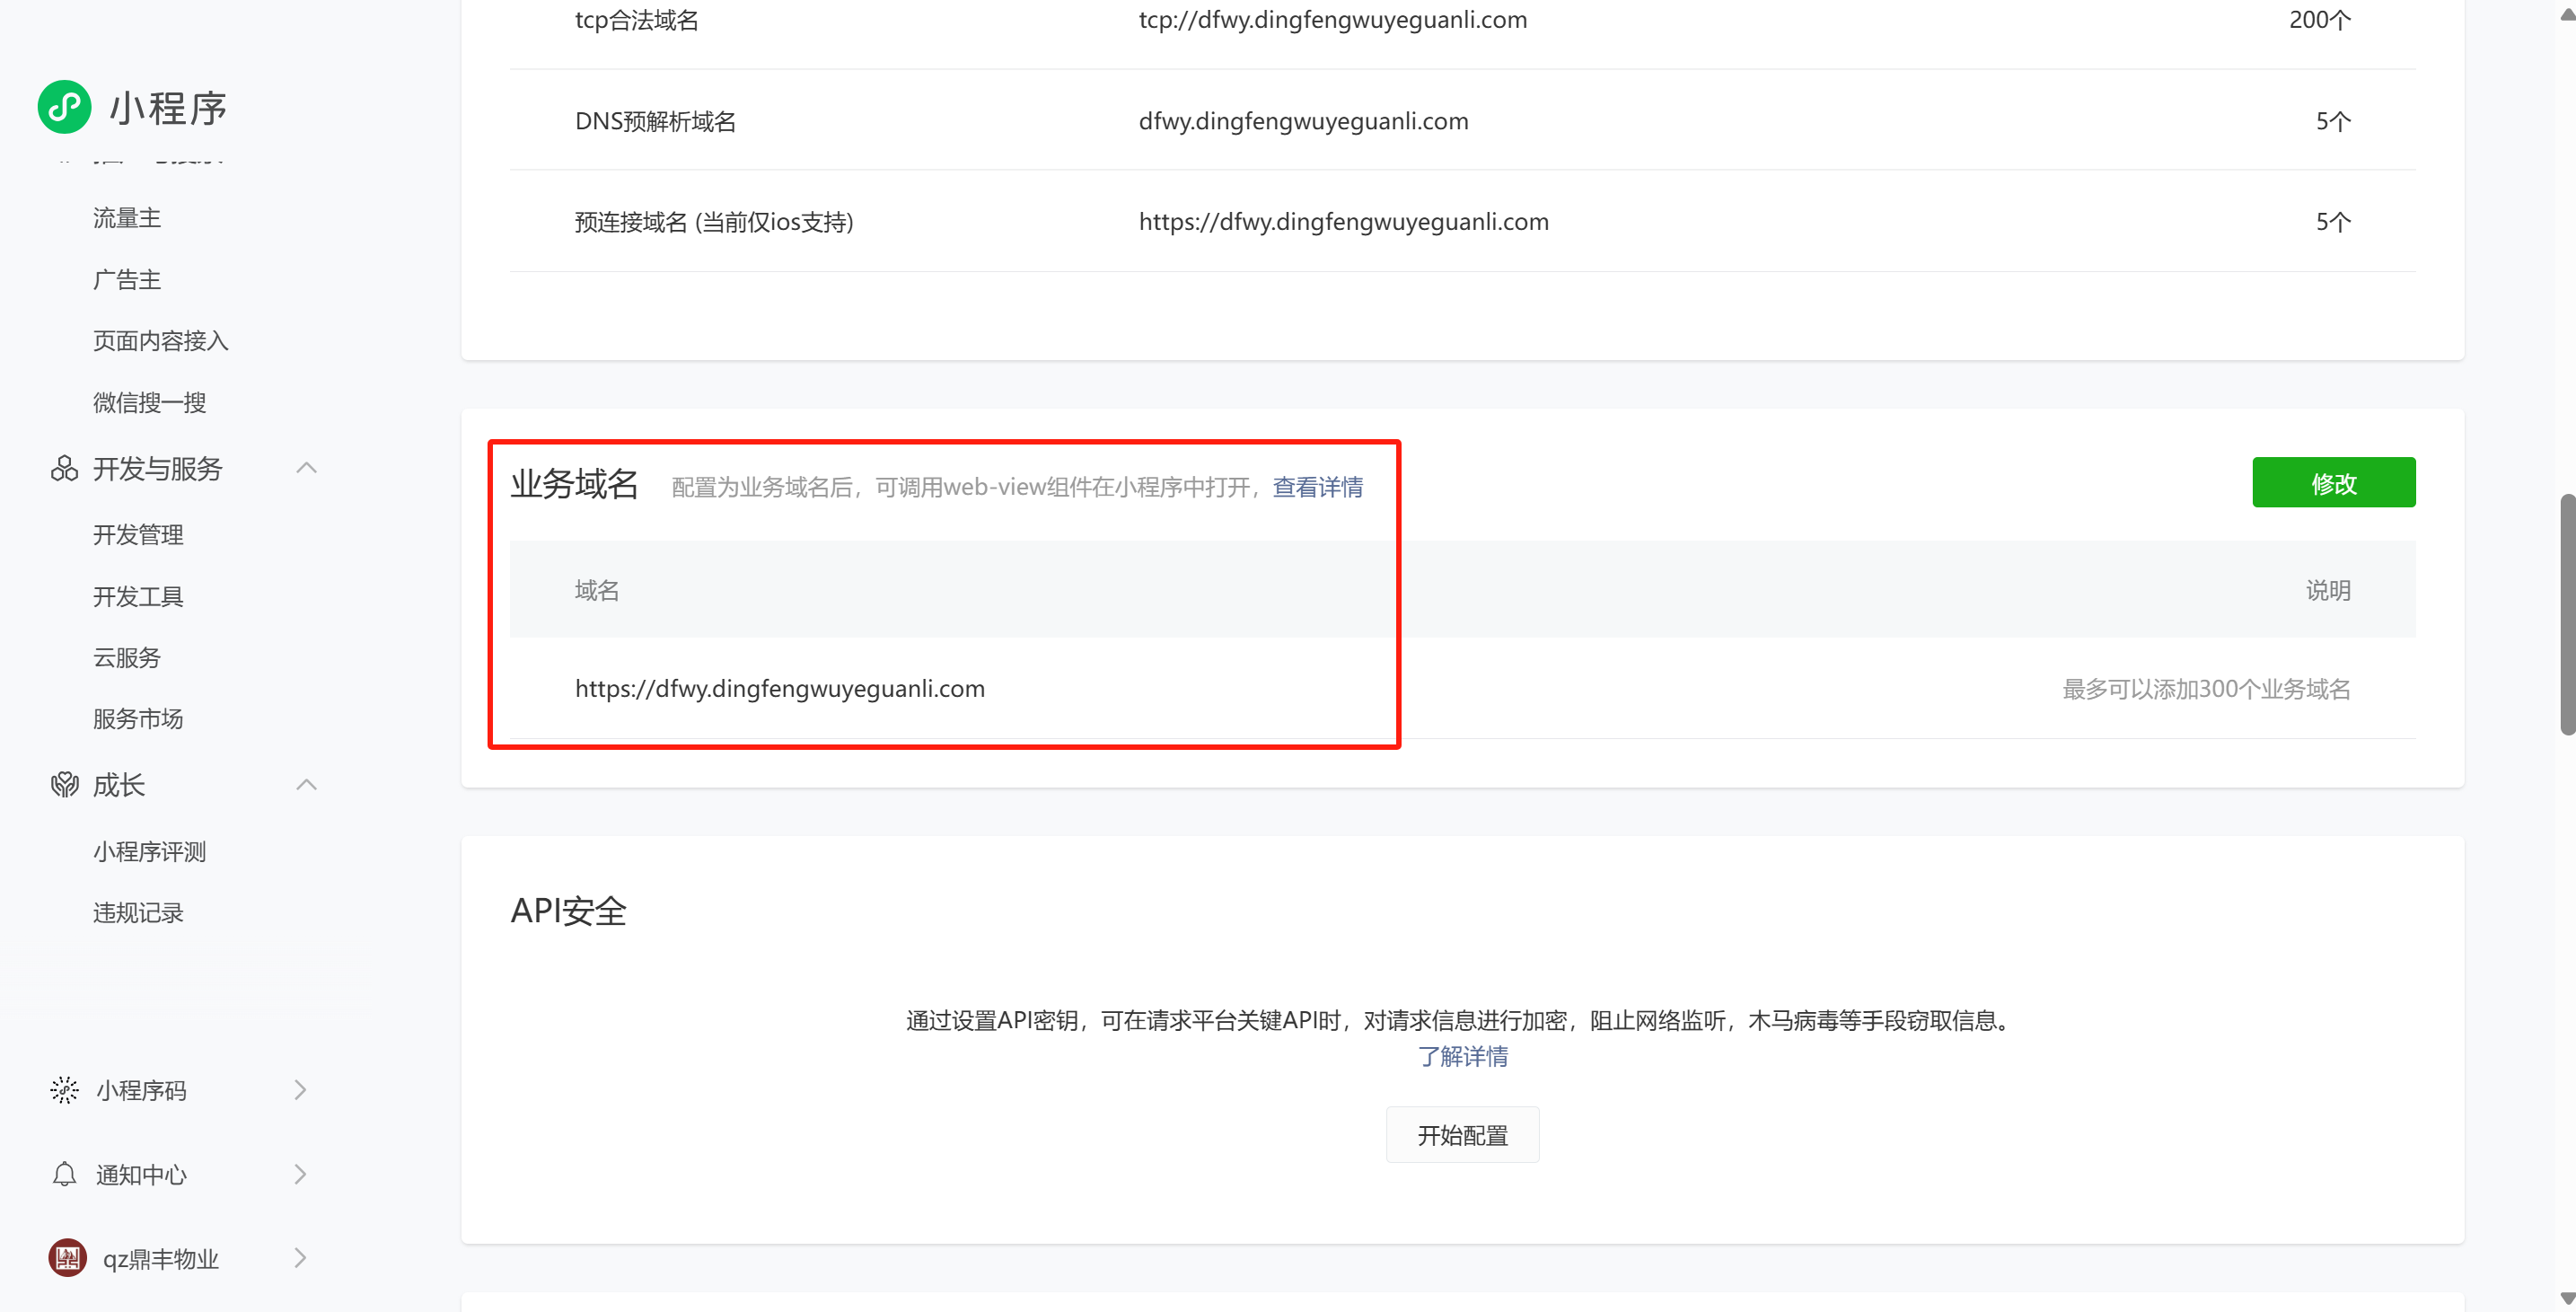Go to 云服务 menu item
Viewport: 2576px width, 1312px height.
point(127,658)
